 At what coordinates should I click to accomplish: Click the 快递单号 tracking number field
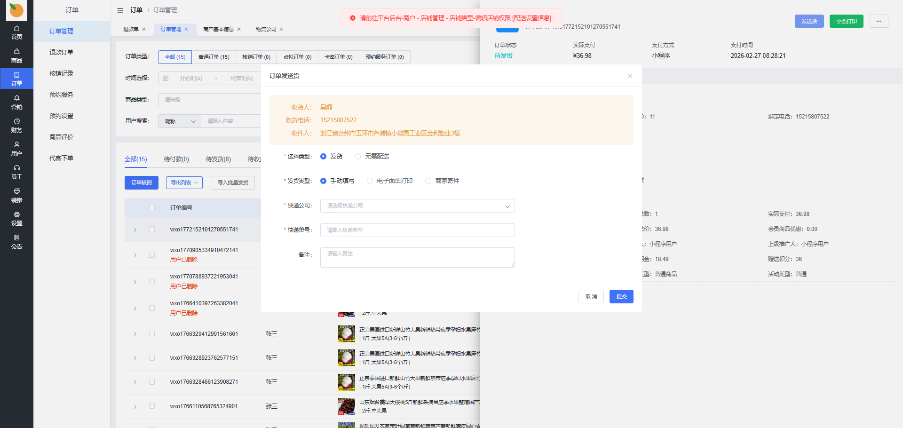click(x=417, y=230)
